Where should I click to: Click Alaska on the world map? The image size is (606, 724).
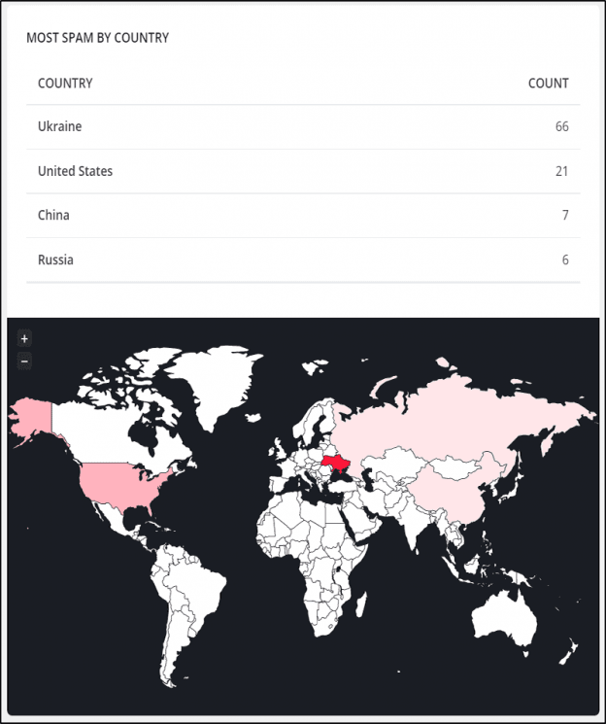32,418
